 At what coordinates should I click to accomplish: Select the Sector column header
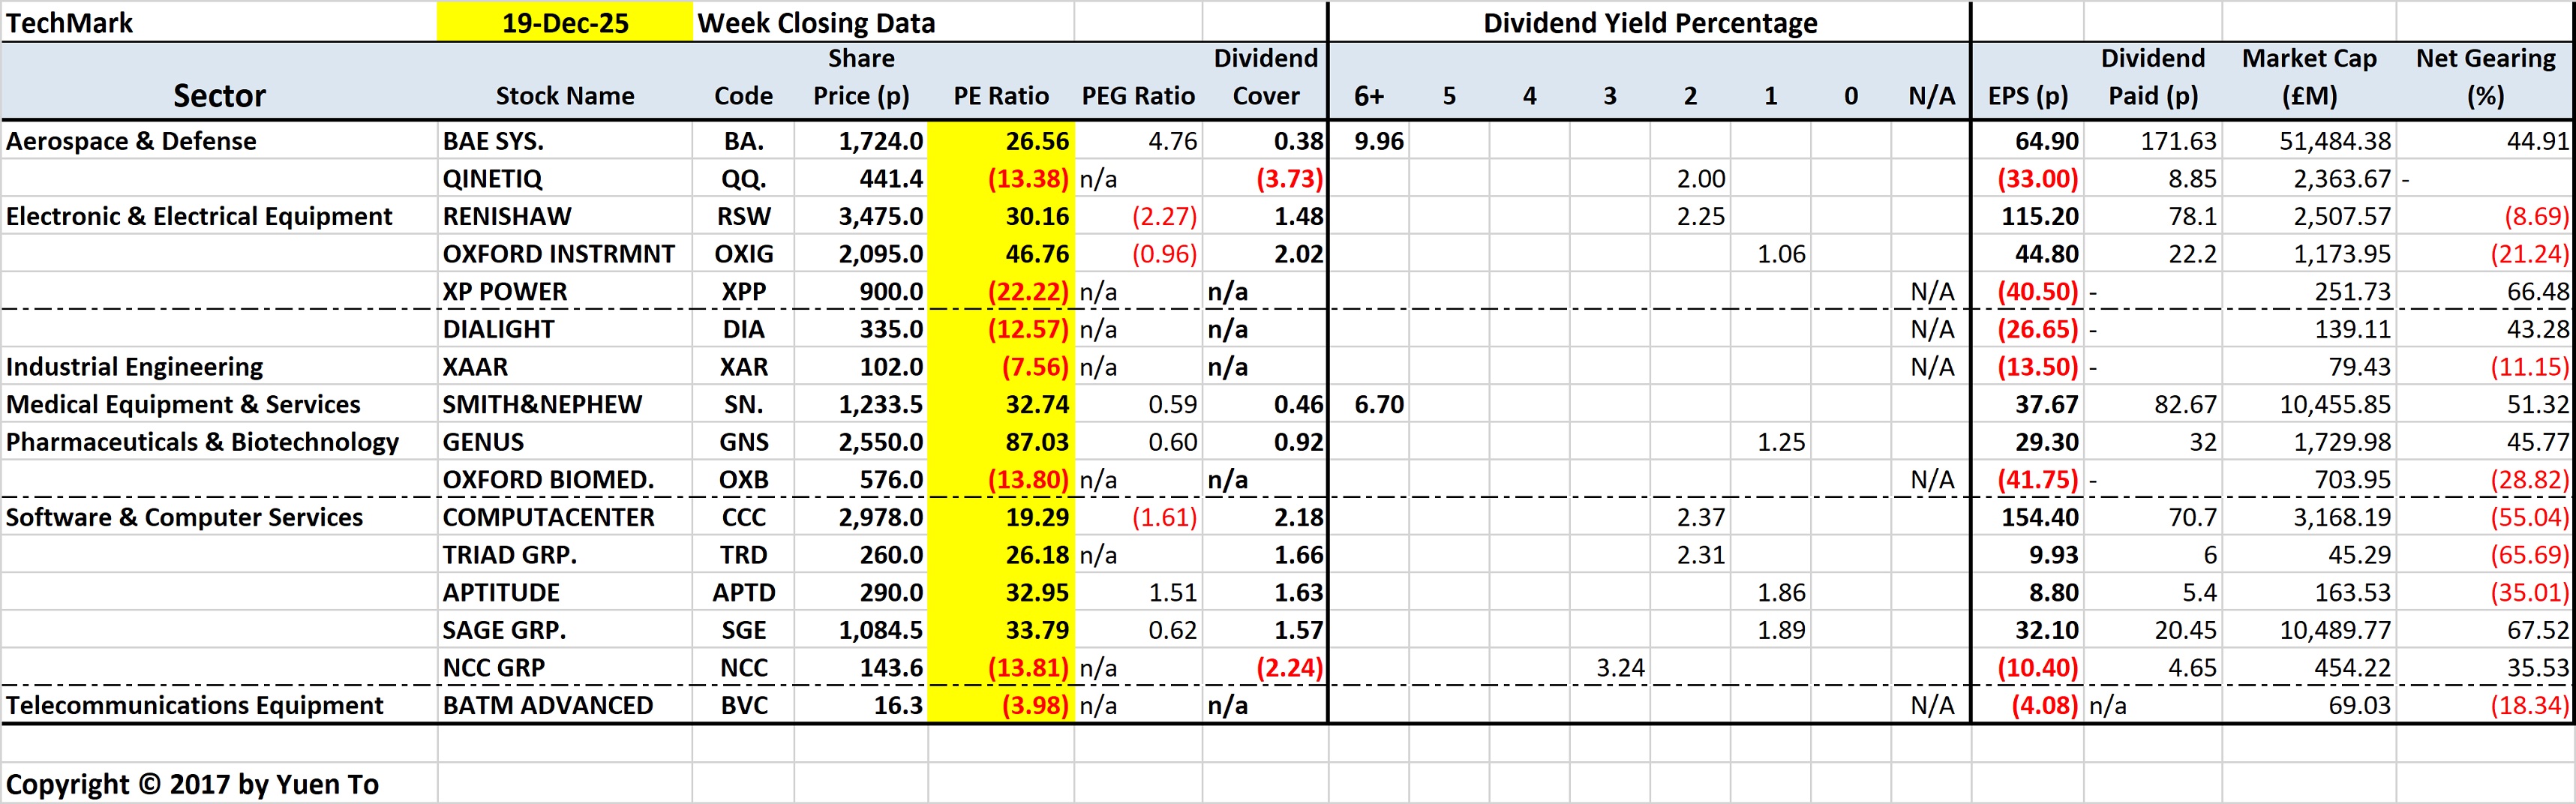[220, 96]
